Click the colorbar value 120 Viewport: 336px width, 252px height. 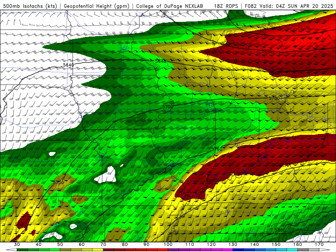coord(211,244)
